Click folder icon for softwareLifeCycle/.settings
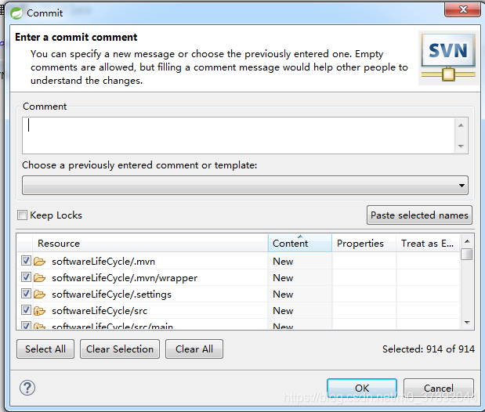The image size is (485, 412). pos(40,295)
